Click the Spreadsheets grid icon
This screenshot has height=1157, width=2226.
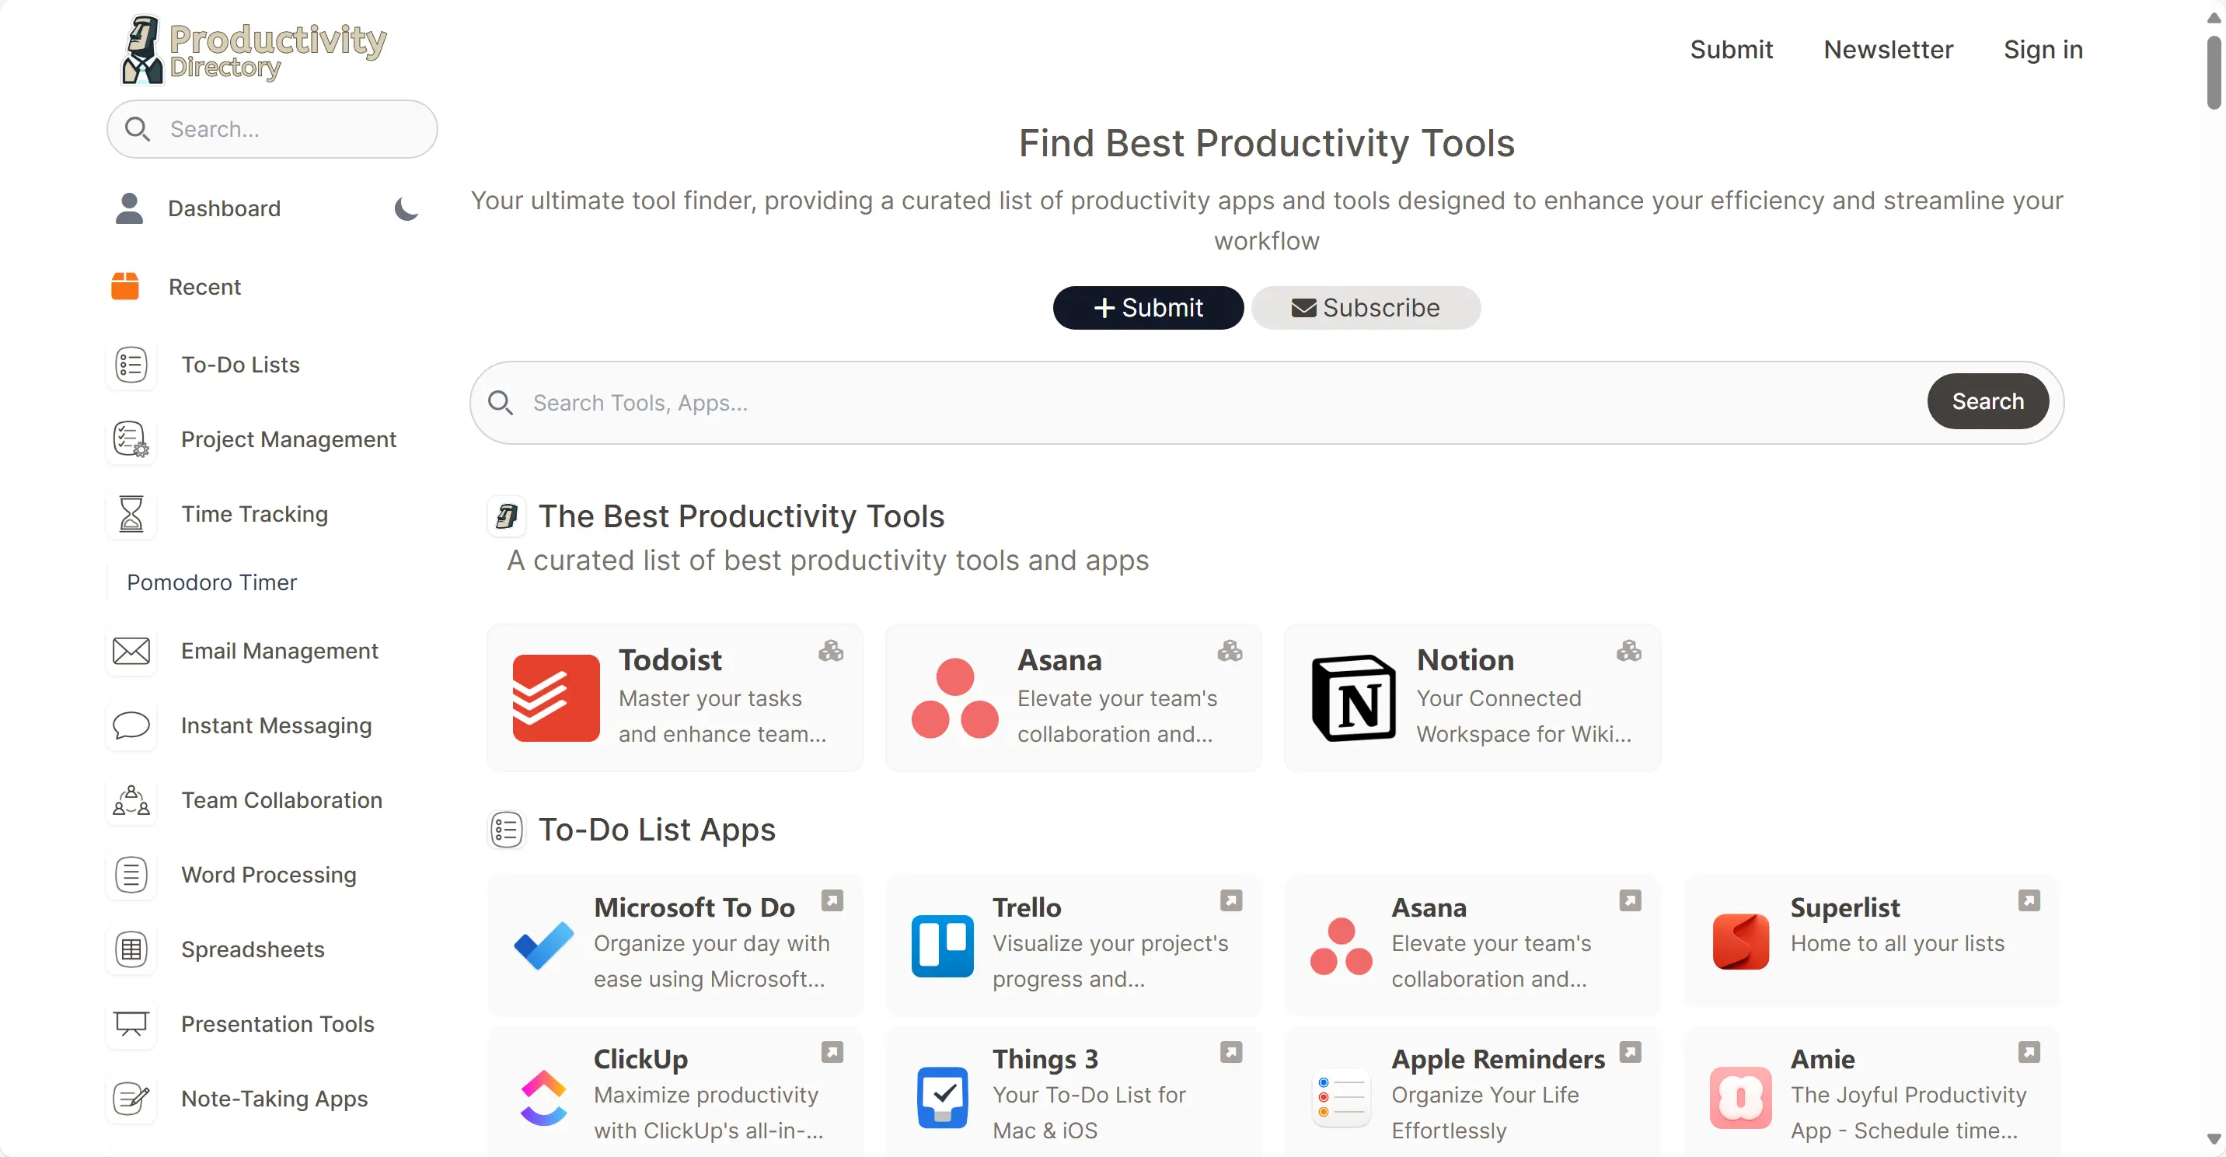131,949
